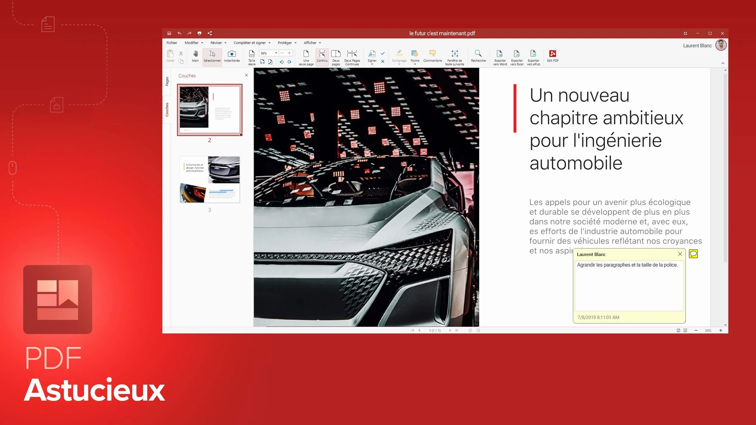Copy using the copy icon
756x425 pixels.
[181, 61]
